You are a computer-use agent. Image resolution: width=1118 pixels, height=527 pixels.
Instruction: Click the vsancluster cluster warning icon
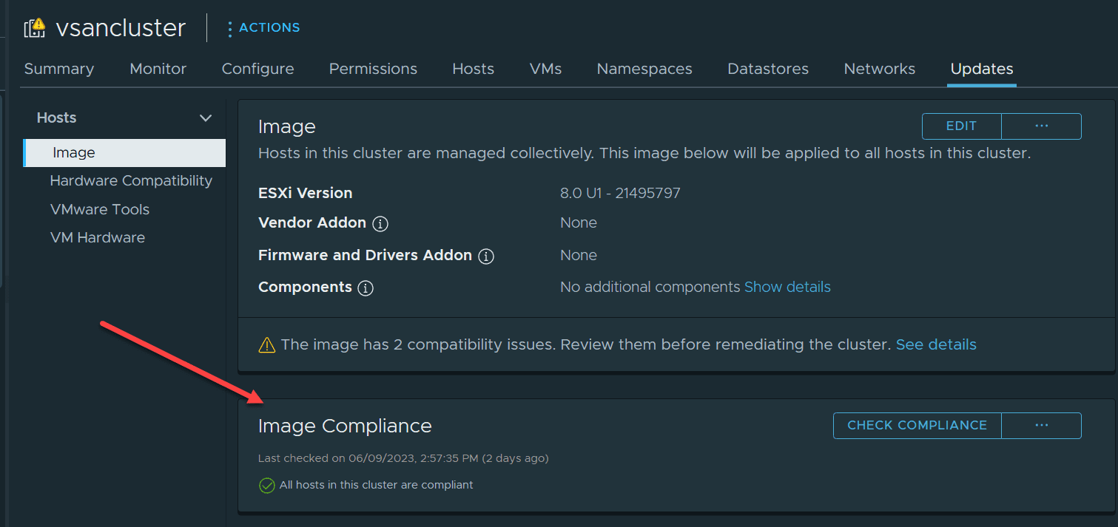coord(35,28)
